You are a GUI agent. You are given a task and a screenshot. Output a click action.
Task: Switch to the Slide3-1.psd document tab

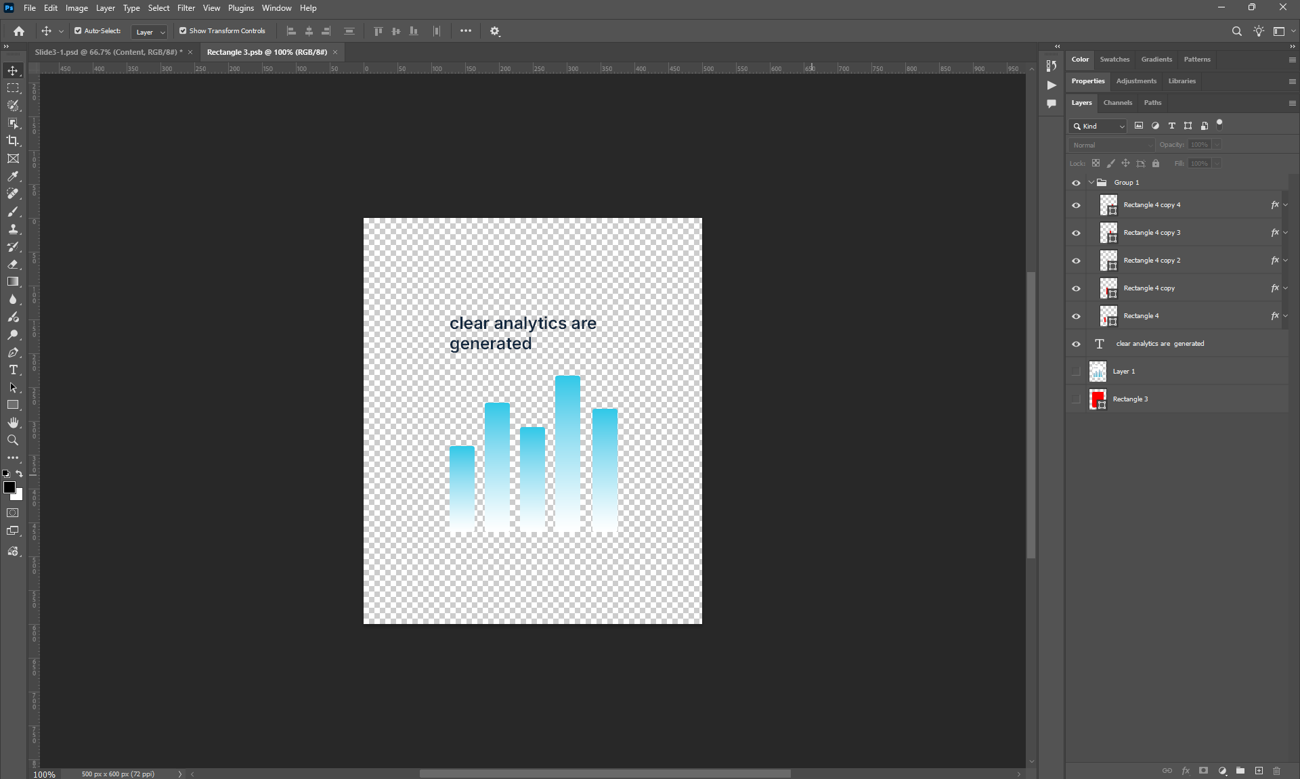108,52
